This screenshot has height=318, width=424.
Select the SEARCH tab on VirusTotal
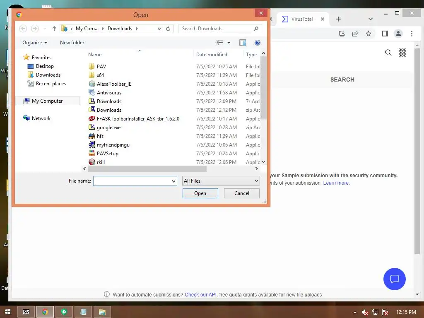[x=342, y=79]
